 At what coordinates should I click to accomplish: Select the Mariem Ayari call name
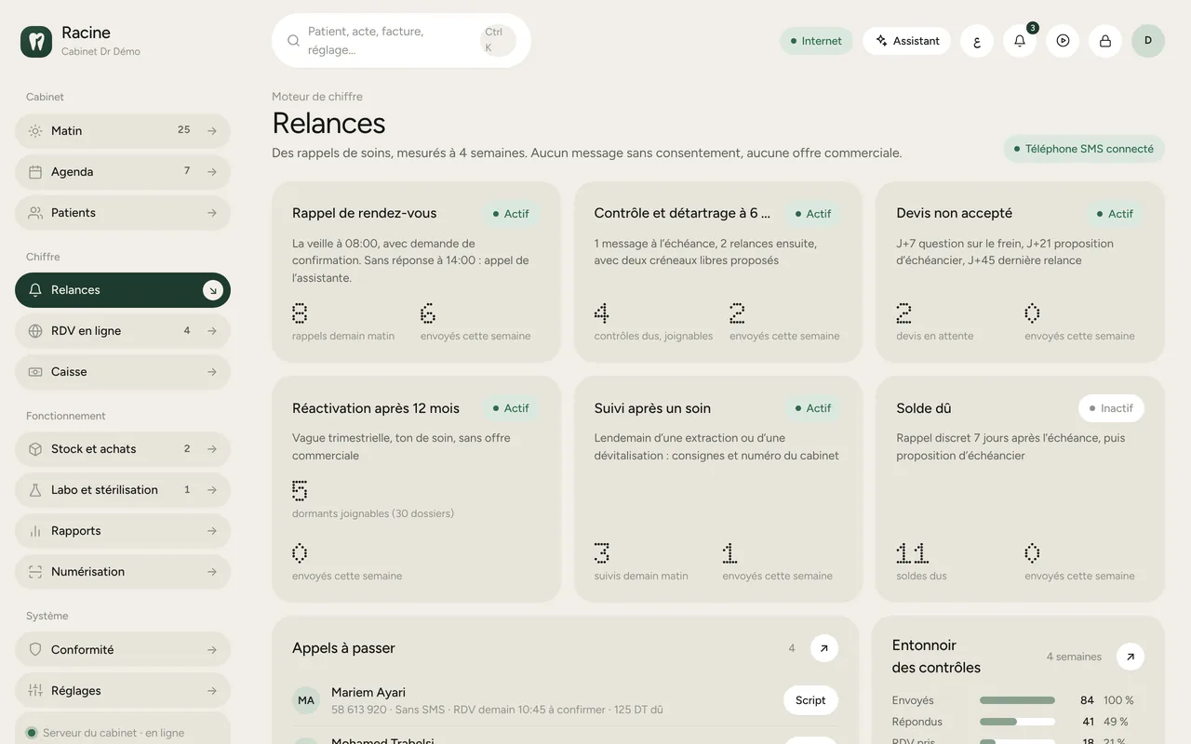[x=368, y=692]
